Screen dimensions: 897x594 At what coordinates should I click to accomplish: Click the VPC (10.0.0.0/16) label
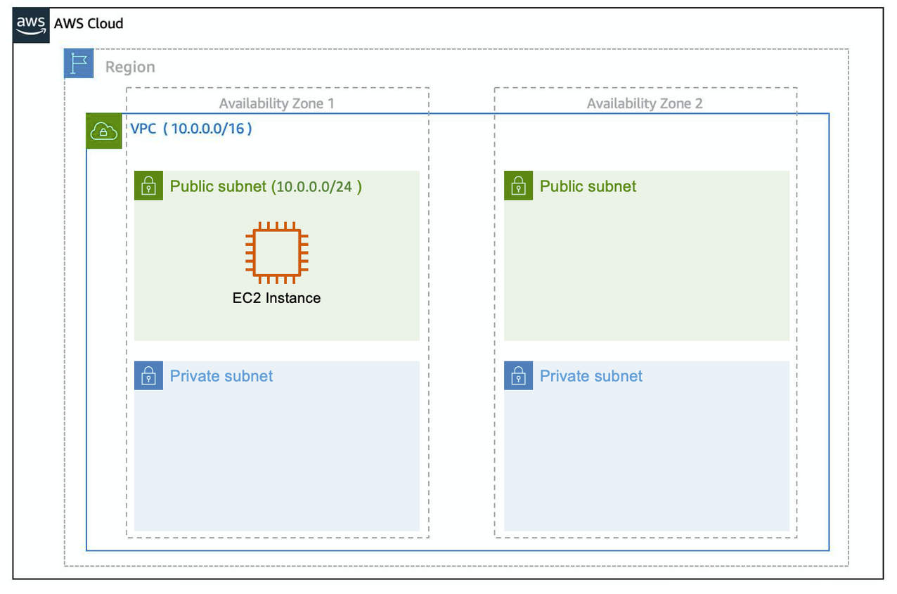tap(191, 129)
